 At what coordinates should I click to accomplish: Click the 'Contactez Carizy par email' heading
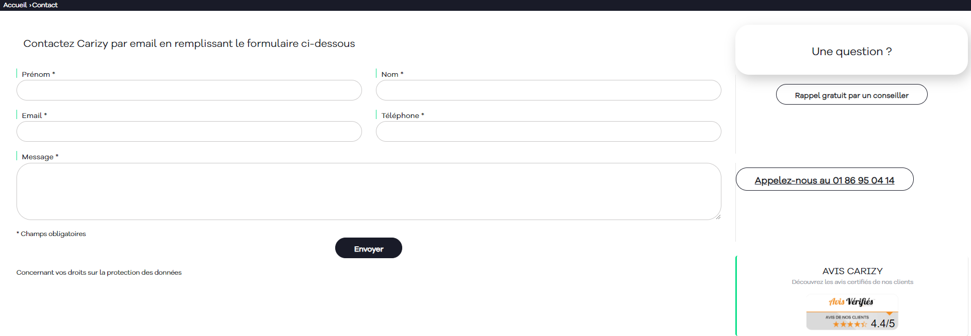(189, 44)
